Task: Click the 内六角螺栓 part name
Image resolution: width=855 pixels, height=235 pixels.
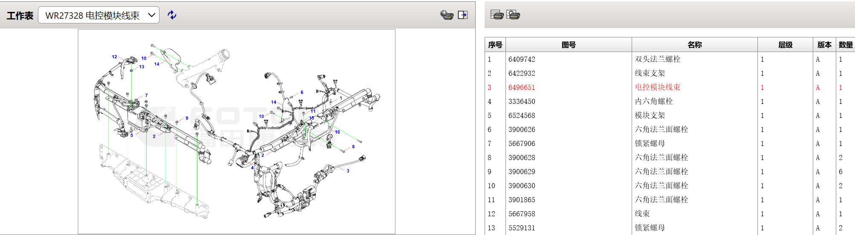Action: (x=653, y=101)
